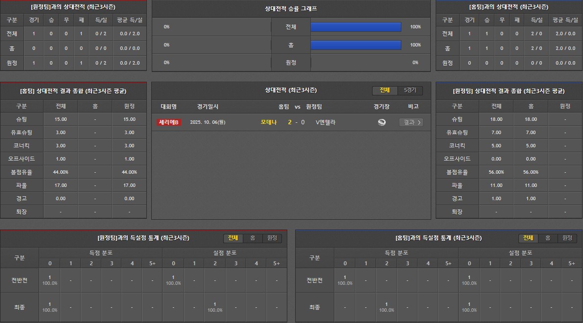Select 전체 tab in 상대전적 panel
The image size is (583, 323).
tap(385, 91)
